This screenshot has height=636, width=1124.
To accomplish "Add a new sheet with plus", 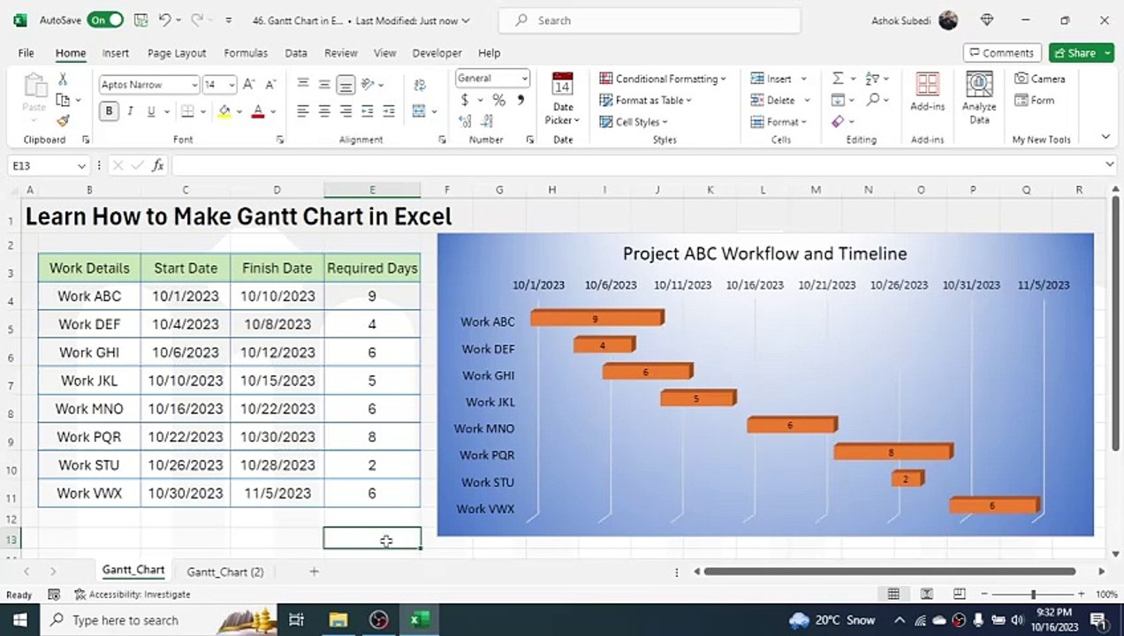I will click(314, 572).
